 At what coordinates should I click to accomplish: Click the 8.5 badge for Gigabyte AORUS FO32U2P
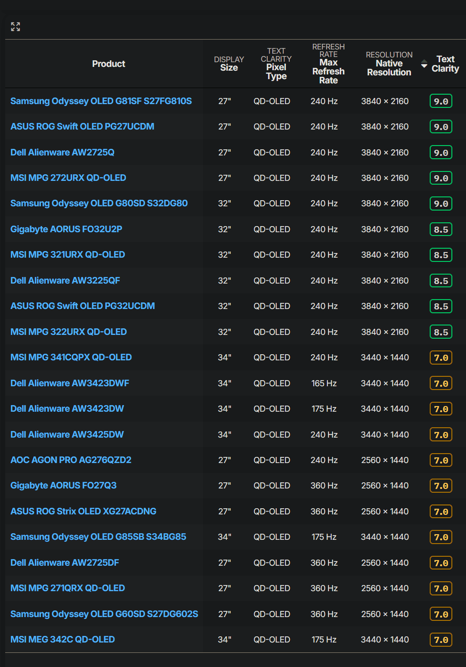pyautogui.click(x=440, y=229)
